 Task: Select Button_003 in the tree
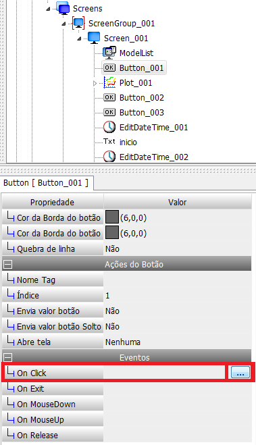[x=142, y=112]
